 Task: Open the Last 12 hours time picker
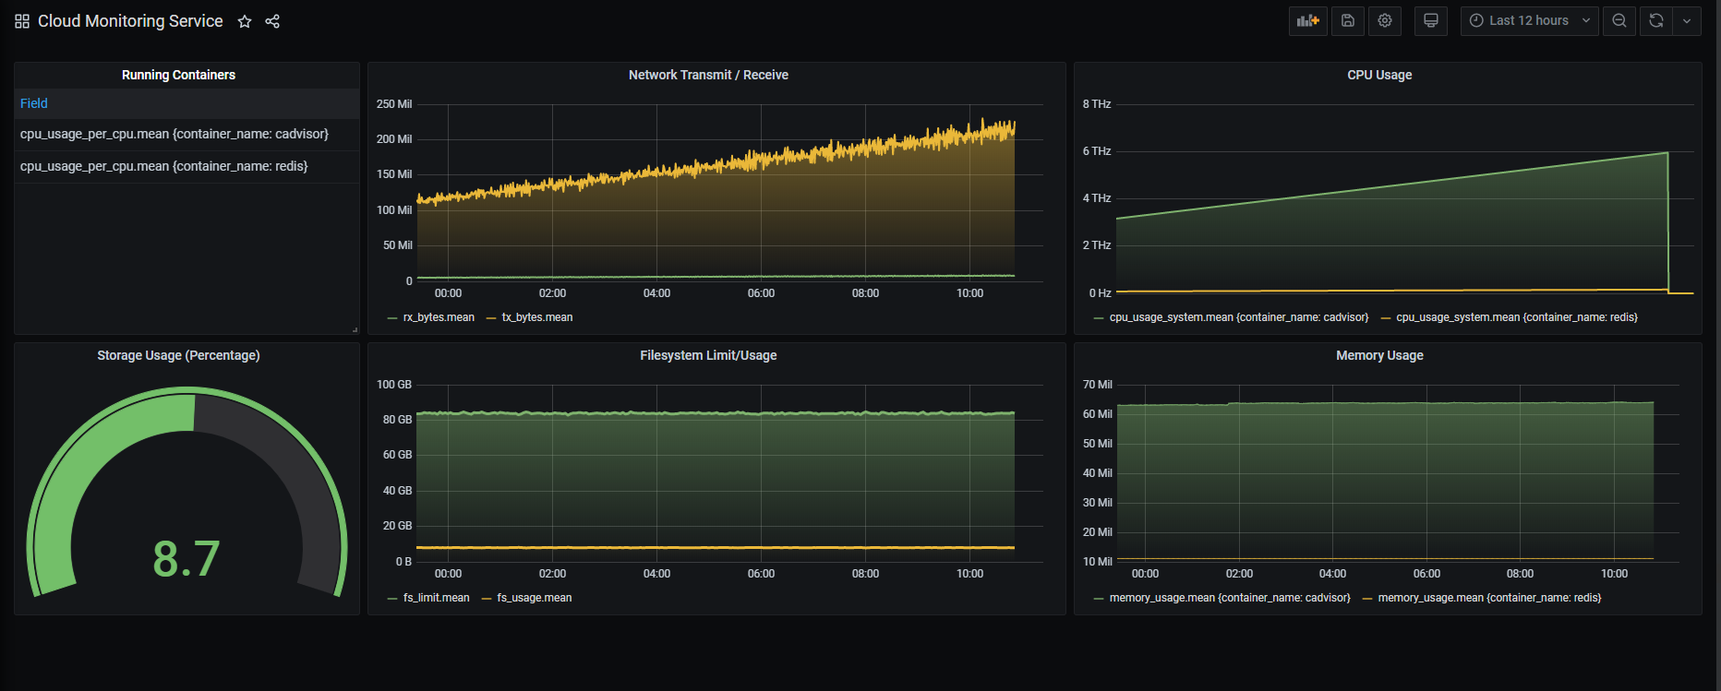coord(1529,20)
